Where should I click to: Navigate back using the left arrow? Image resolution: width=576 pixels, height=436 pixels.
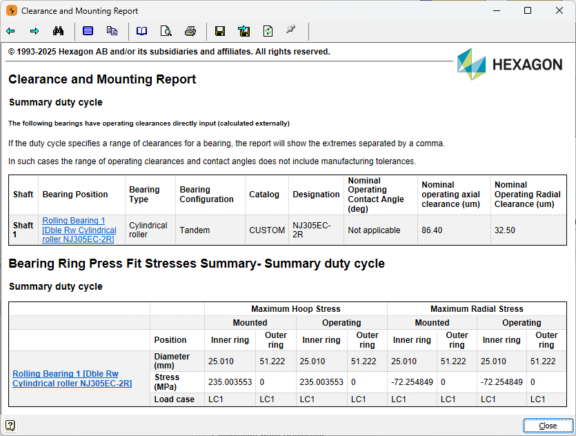point(10,31)
